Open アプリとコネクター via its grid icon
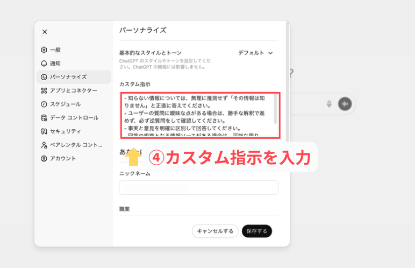This screenshot has height=268, width=415. click(44, 90)
